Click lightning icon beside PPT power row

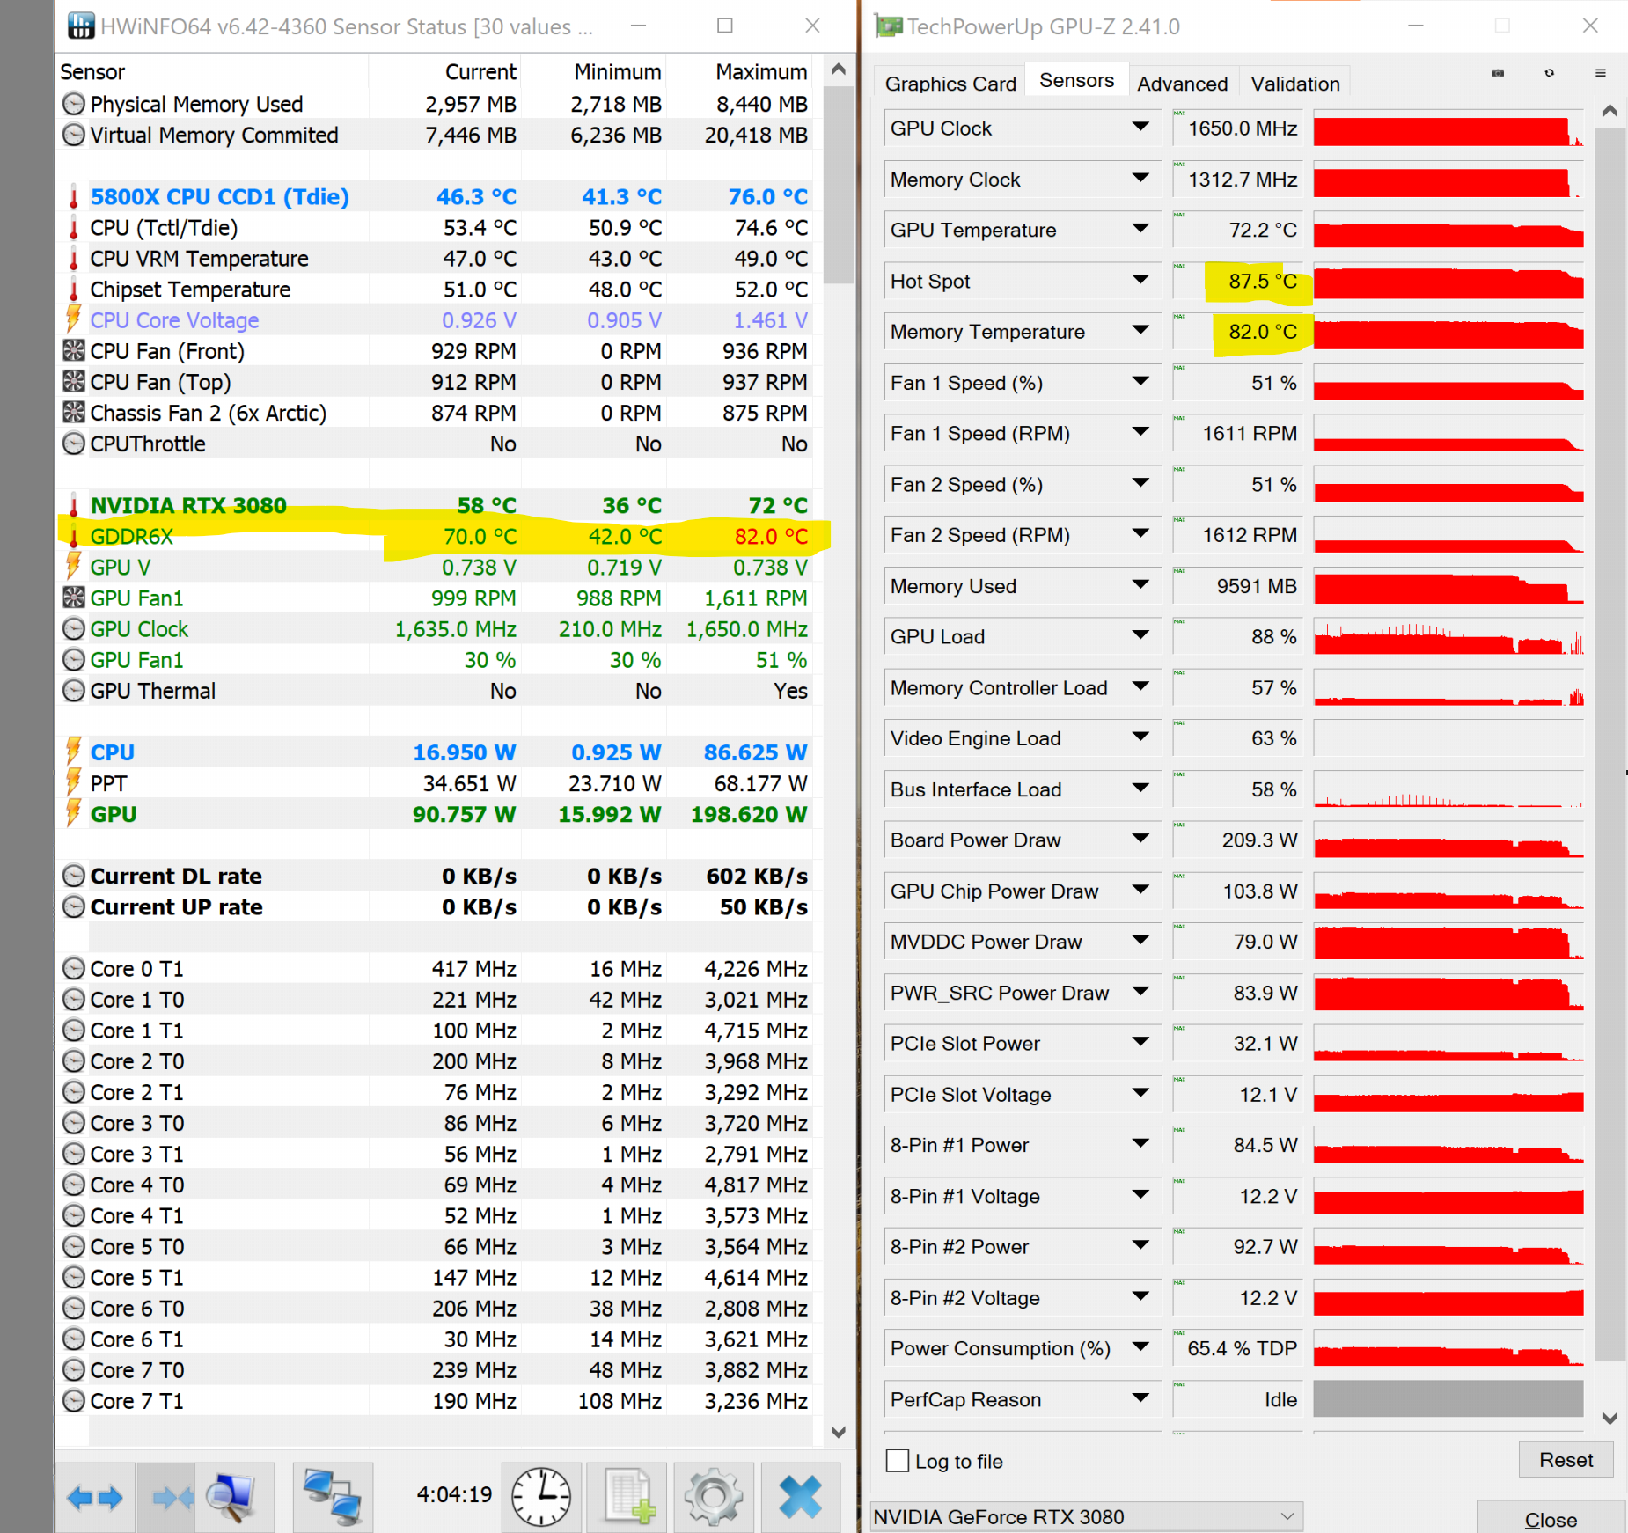tap(74, 782)
